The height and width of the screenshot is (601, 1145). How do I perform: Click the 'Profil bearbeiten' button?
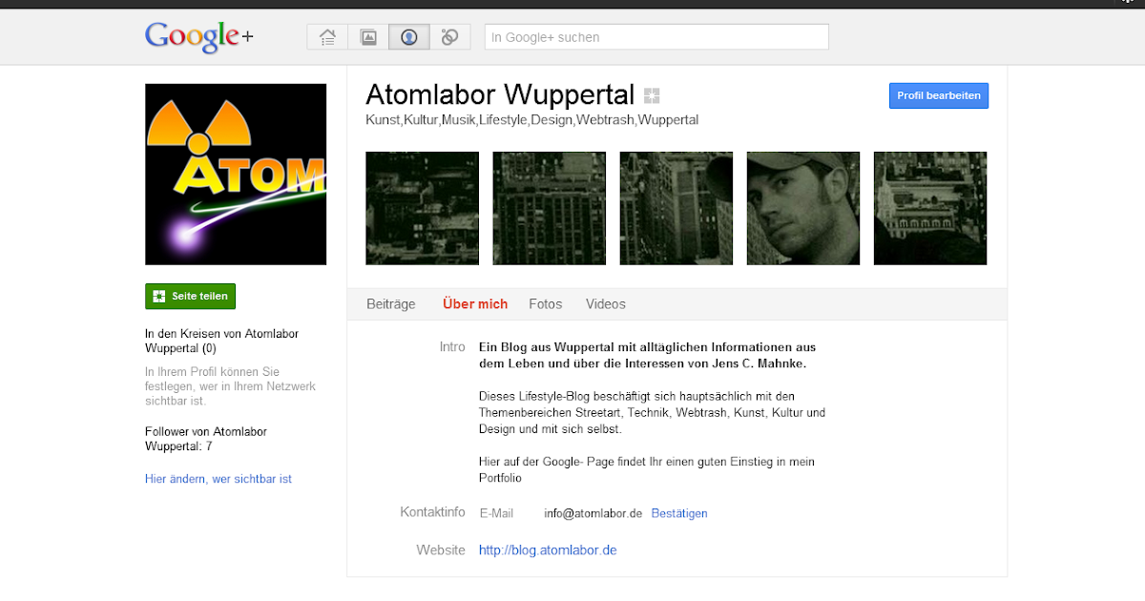(939, 95)
